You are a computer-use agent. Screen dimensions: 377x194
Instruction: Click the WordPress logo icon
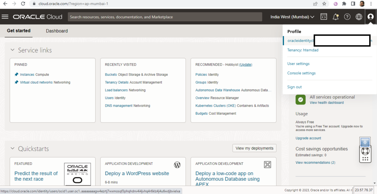coord(177,165)
